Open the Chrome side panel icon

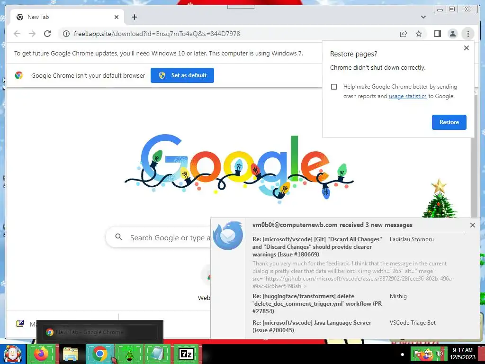(x=437, y=34)
